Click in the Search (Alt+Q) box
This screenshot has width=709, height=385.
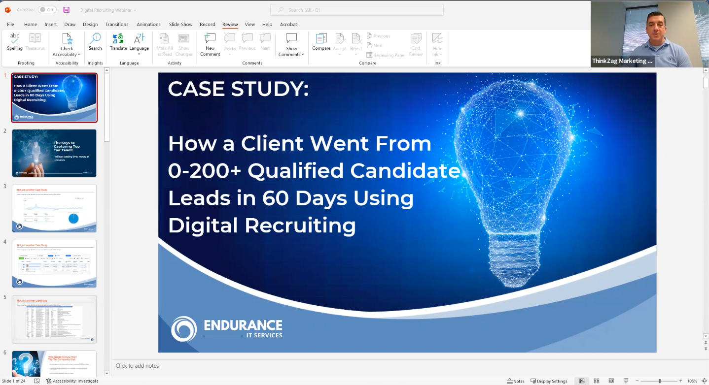point(357,10)
